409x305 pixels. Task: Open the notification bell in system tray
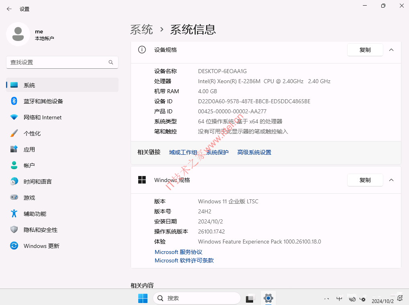point(400,298)
